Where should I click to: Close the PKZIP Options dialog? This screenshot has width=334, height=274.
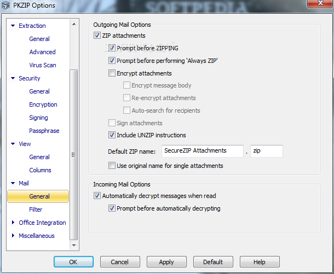tap(320, 4)
